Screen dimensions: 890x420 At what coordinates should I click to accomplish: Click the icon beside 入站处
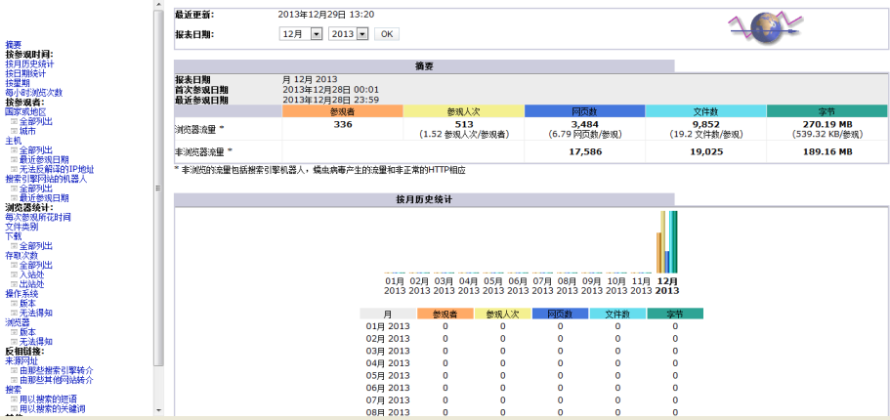tap(14, 274)
